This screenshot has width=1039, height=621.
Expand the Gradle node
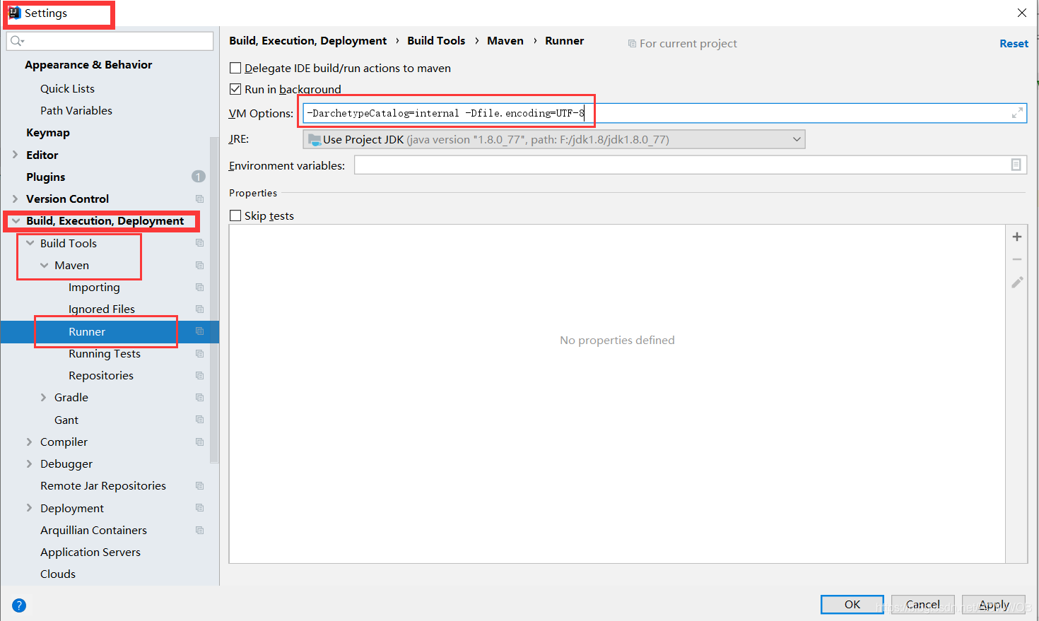(43, 398)
